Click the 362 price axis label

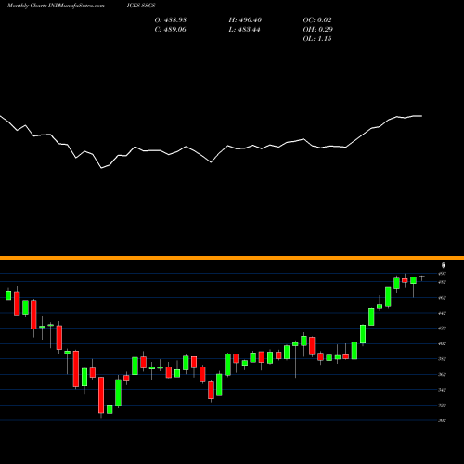[x=442, y=374]
